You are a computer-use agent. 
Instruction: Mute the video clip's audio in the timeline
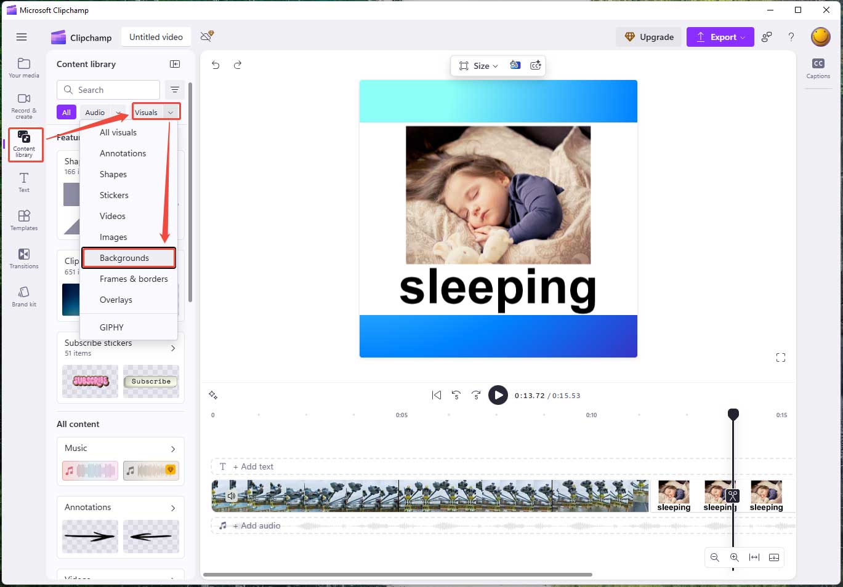click(x=231, y=495)
